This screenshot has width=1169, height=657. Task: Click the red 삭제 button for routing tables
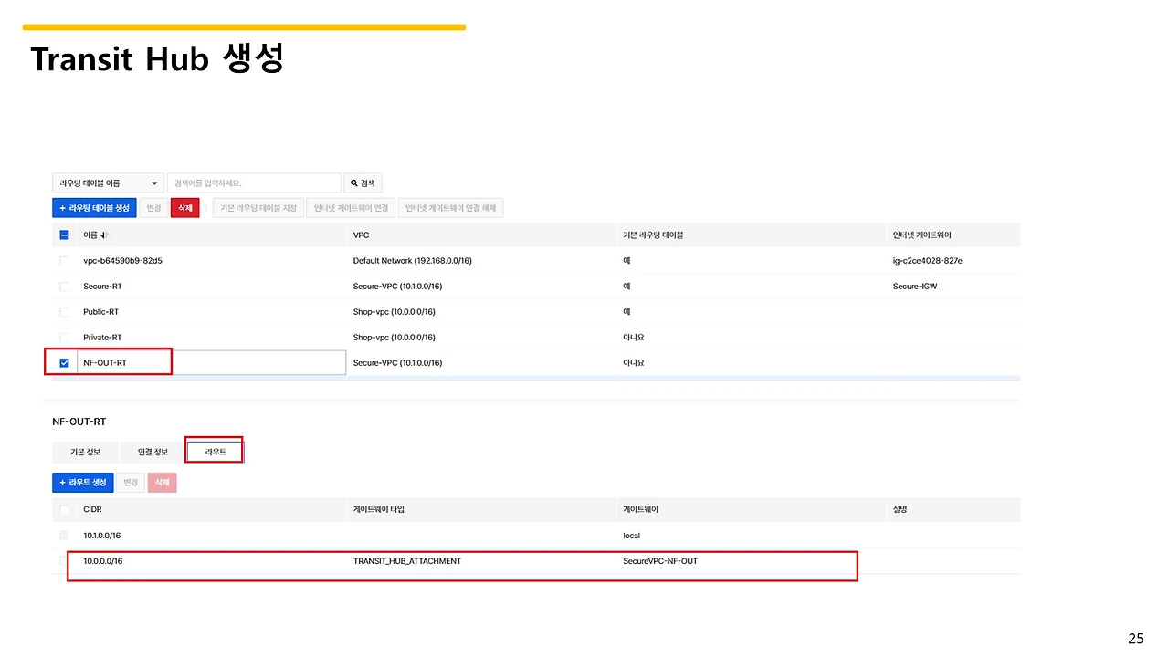(185, 208)
